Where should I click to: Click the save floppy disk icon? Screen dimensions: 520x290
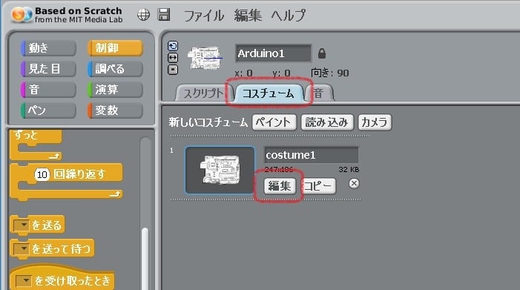coord(164,15)
